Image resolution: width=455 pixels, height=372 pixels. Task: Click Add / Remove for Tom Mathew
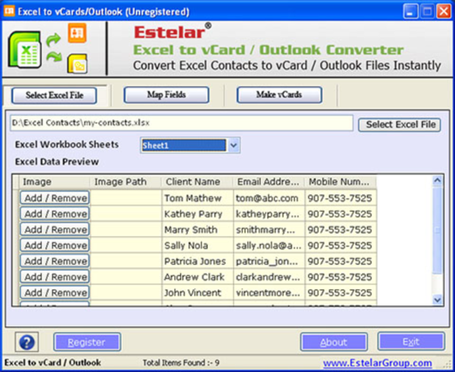[x=55, y=198]
